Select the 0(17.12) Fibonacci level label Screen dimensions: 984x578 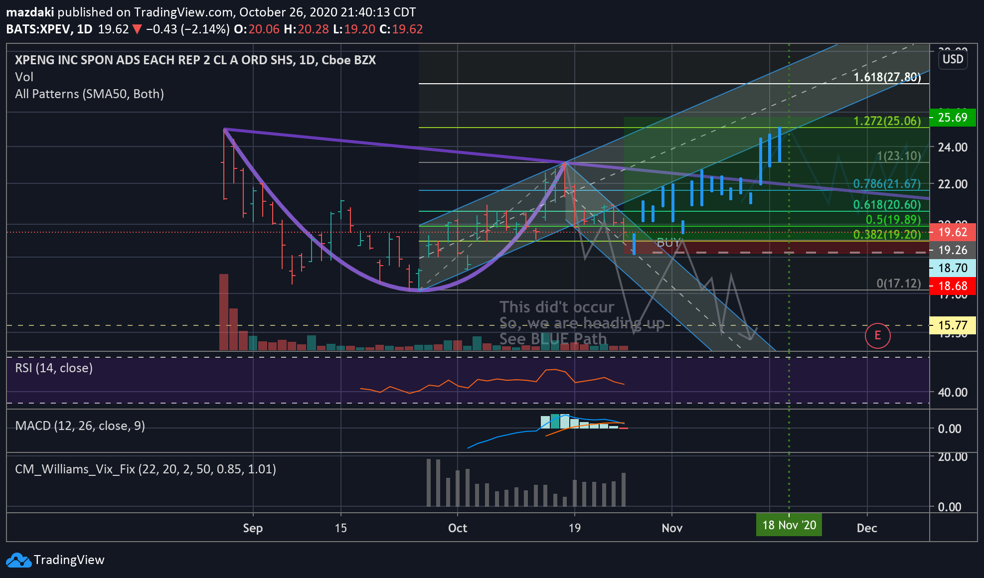pyautogui.click(x=899, y=284)
